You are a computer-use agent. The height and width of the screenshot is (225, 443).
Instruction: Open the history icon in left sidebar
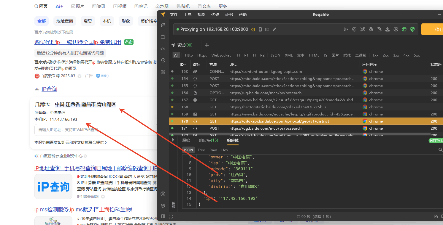coord(163,60)
